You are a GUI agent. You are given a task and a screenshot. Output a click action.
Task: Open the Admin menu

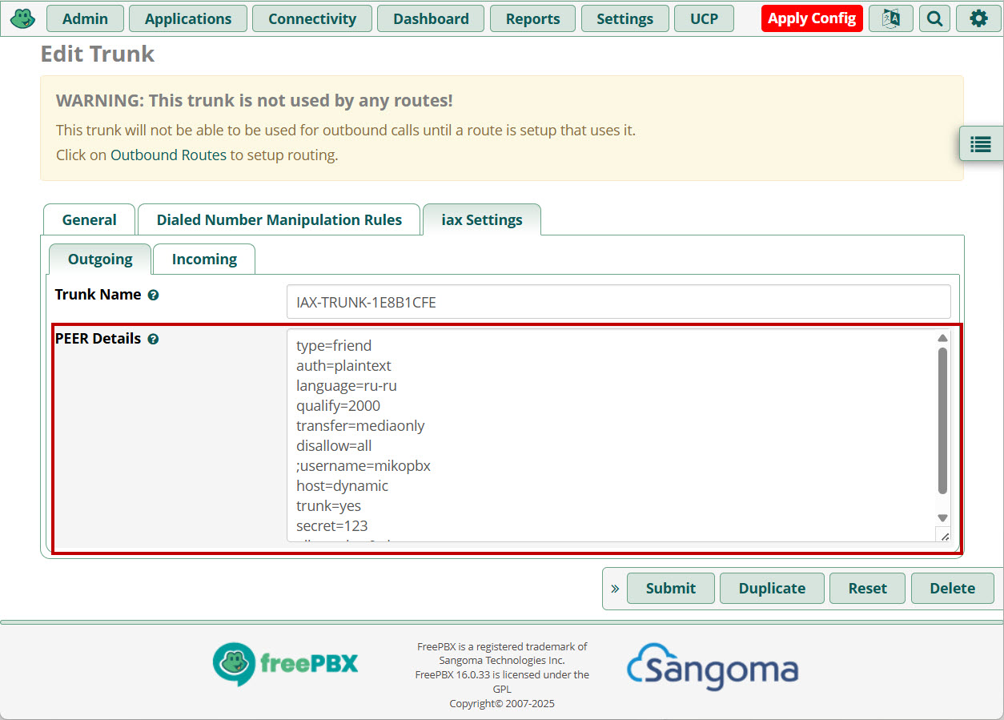85,18
